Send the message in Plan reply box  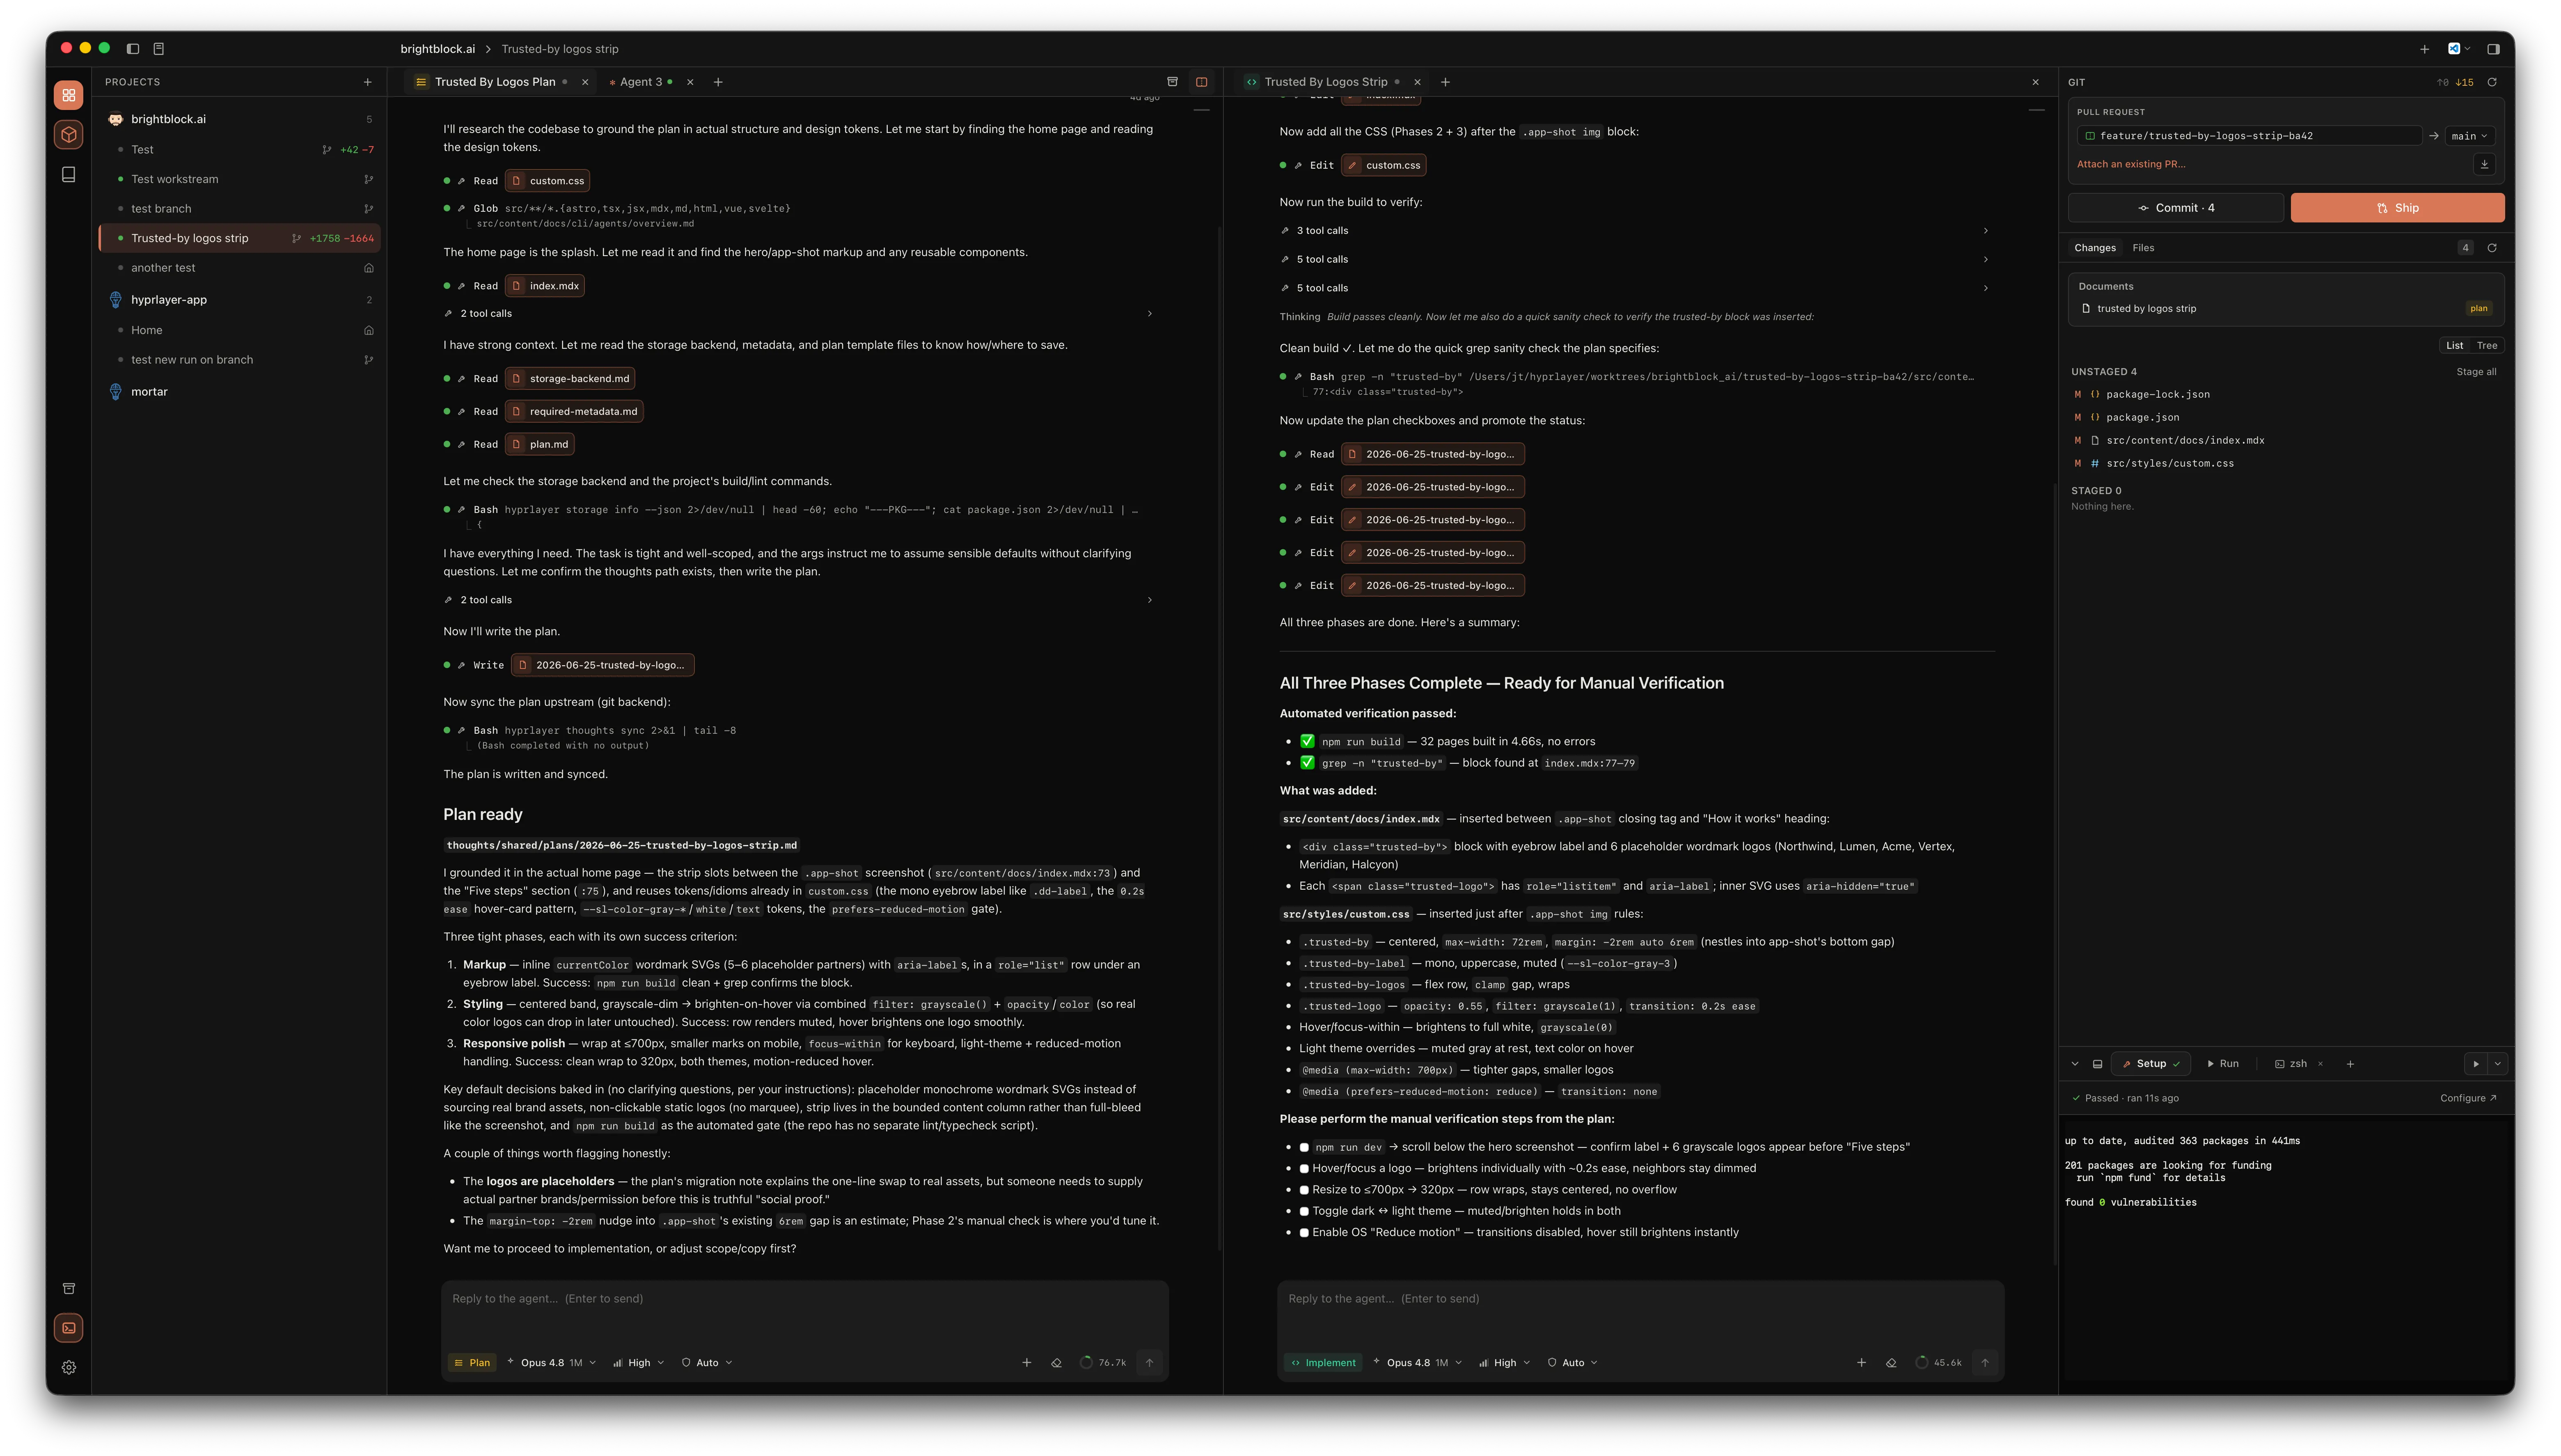pyautogui.click(x=1149, y=1362)
